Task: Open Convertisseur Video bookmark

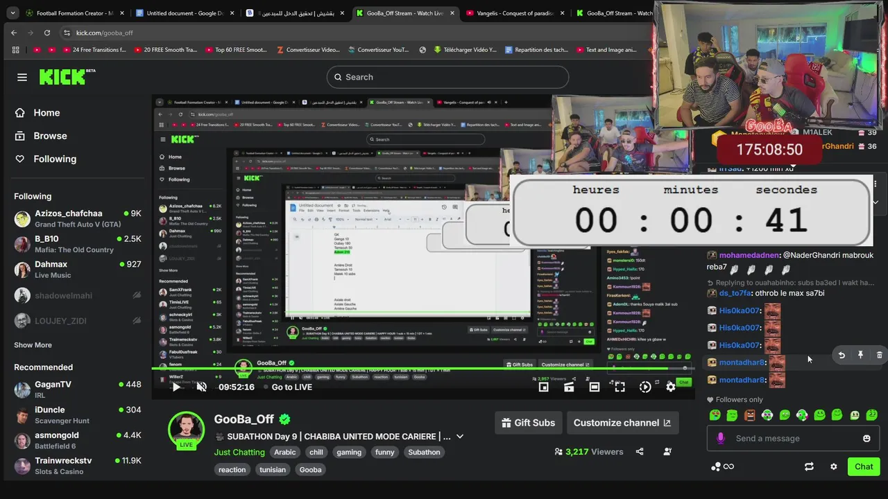Action: click(308, 50)
